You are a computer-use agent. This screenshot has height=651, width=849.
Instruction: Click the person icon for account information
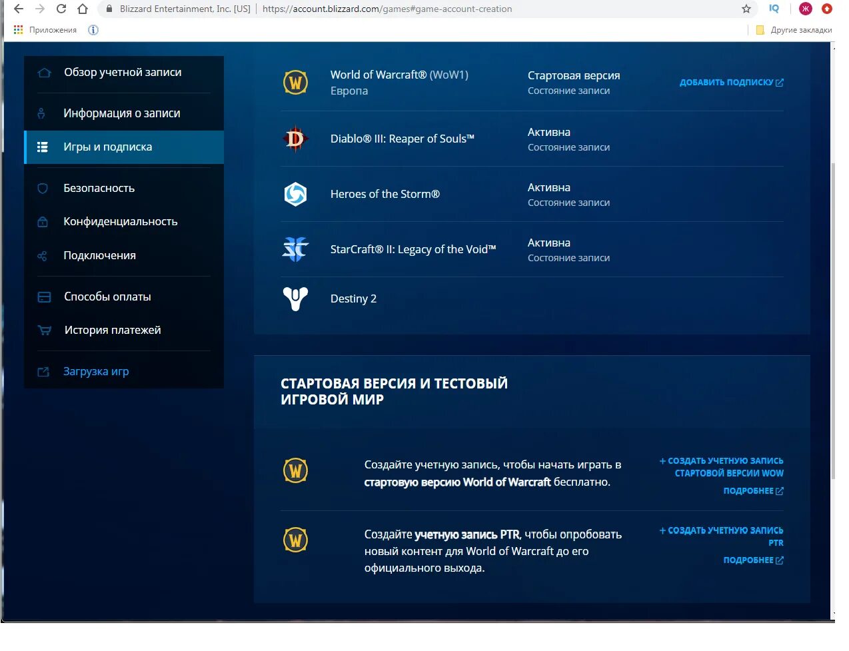(41, 113)
